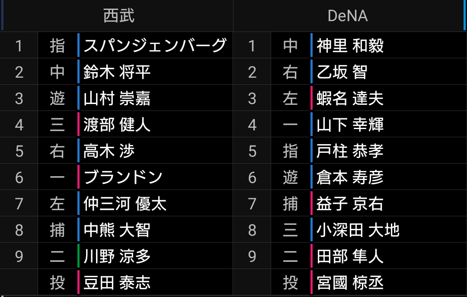Click on catcher 中熊 大智
467x297 pixels.
click(x=117, y=230)
